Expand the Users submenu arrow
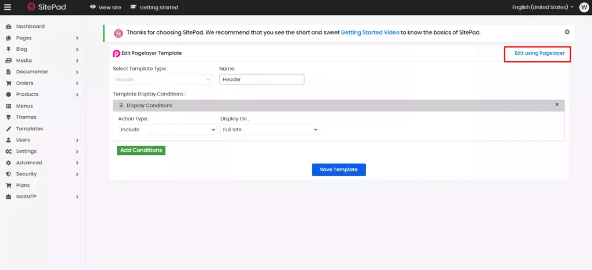592x270 pixels. point(77,140)
